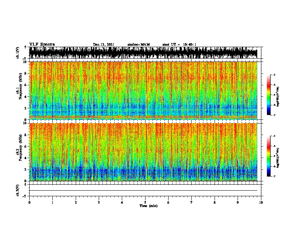Click the ch.1 frequency axis "8" tick label
This screenshot has width=294, height=227.
click(x=26, y=73)
